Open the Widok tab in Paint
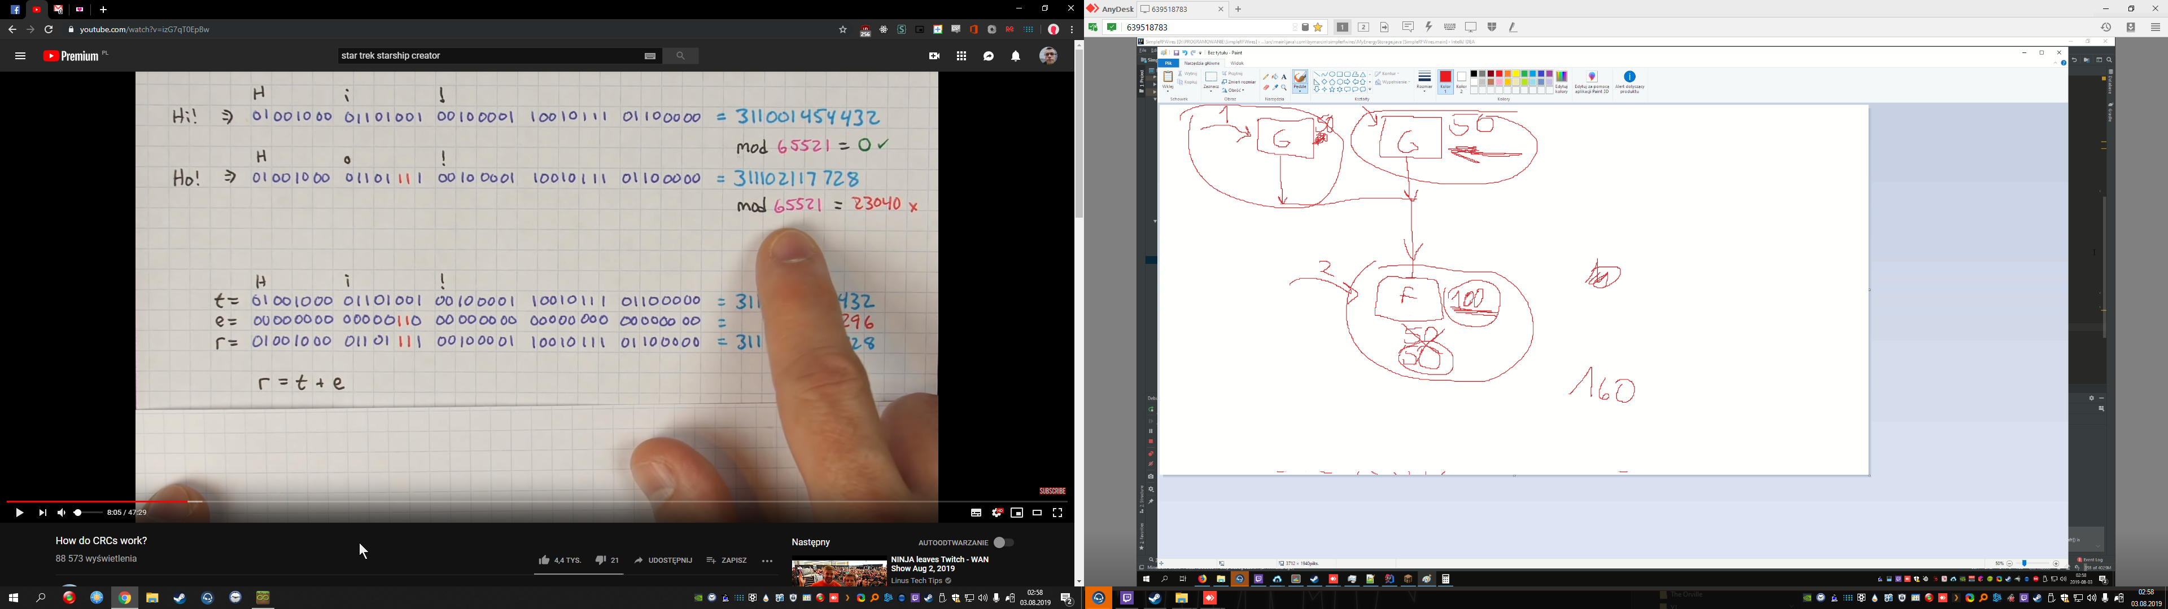 coord(1236,63)
